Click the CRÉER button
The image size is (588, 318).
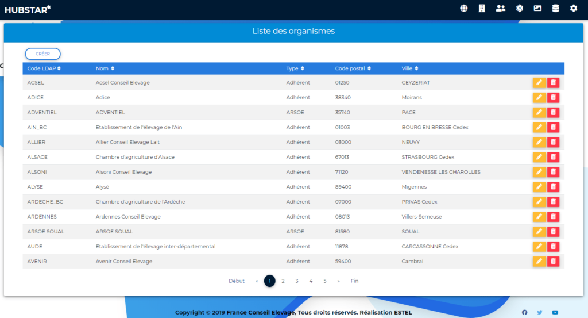42,53
